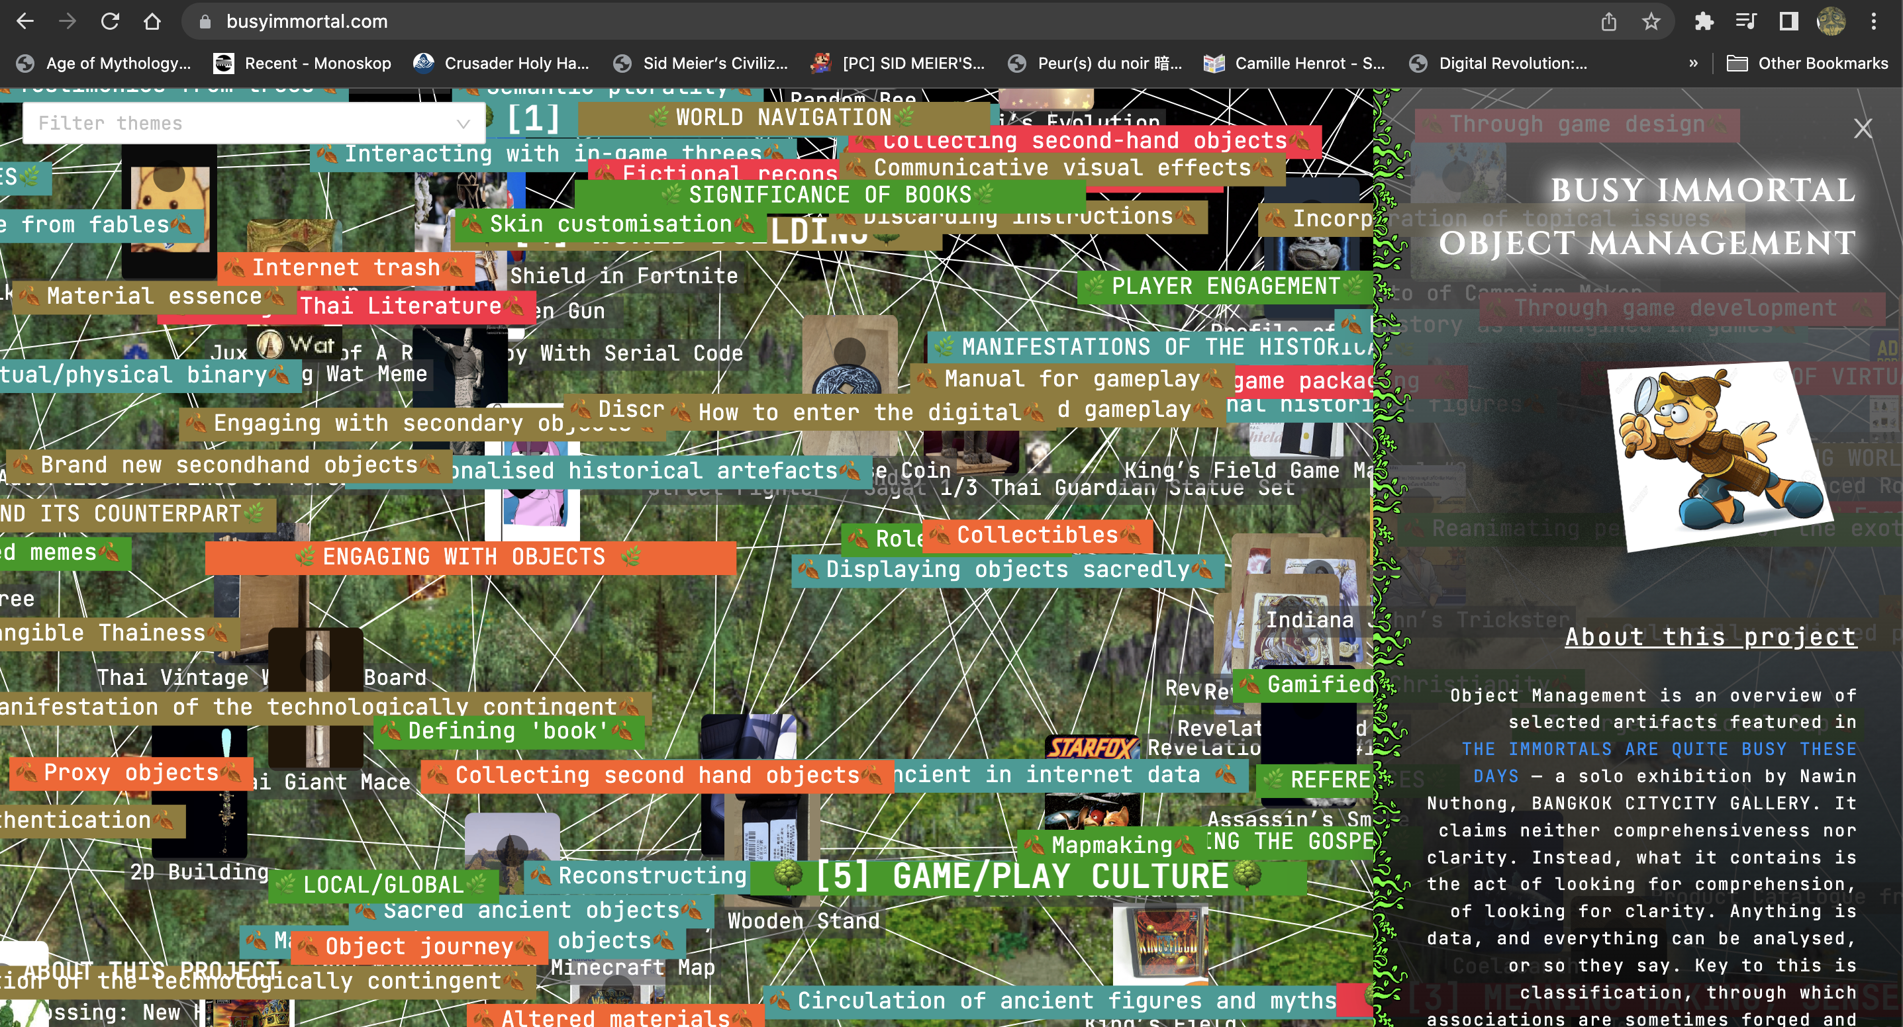Open Recent - Monoskop bookmark
1903x1027 pixels.
303,64
